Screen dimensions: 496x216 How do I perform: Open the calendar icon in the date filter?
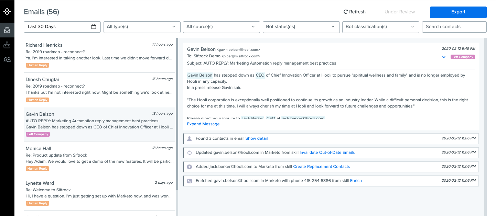point(94,26)
